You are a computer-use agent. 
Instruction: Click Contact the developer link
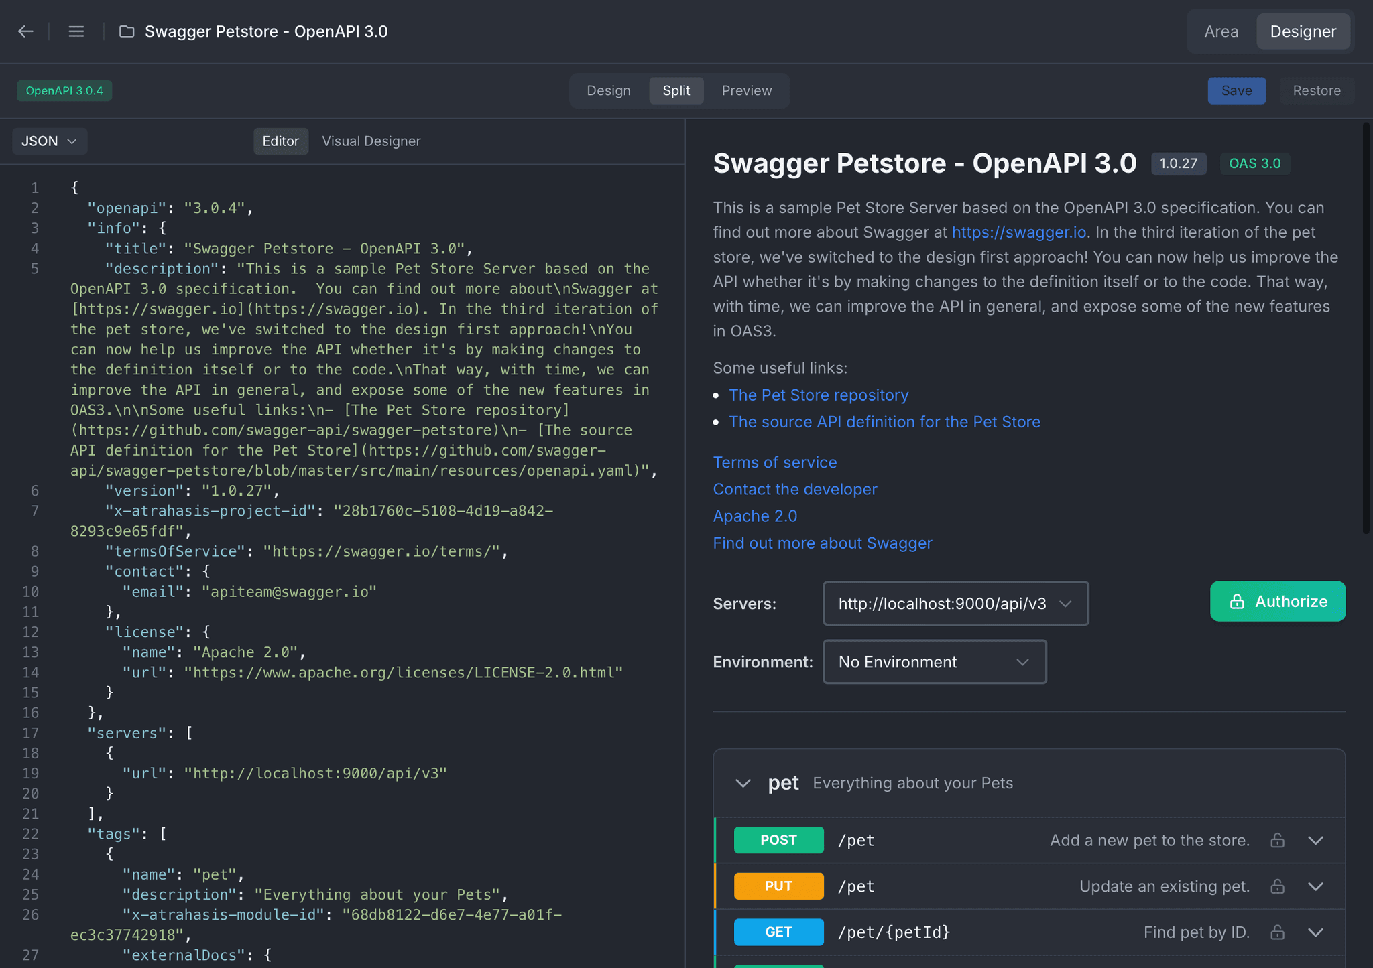794,489
